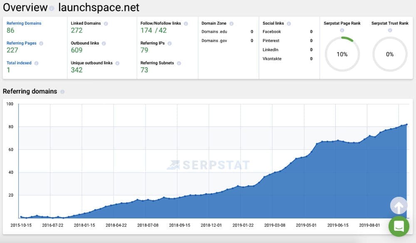The height and width of the screenshot is (243, 416).
Task: Click the 2019-05-01 date label
Action: (306, 225)
